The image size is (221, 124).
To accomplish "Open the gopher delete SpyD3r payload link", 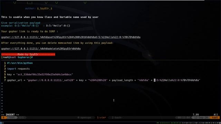I will point(41,49).
